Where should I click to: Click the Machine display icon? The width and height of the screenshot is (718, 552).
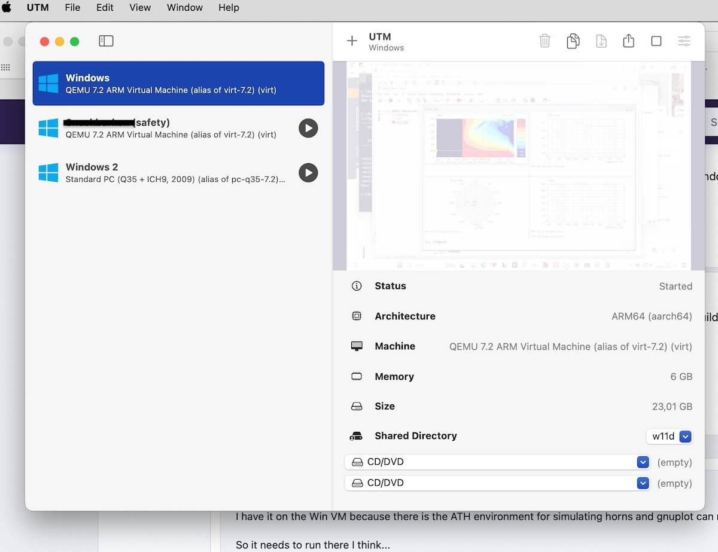[x=357, y=346]
